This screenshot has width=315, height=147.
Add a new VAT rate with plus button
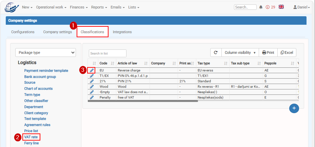click(294, 108)
